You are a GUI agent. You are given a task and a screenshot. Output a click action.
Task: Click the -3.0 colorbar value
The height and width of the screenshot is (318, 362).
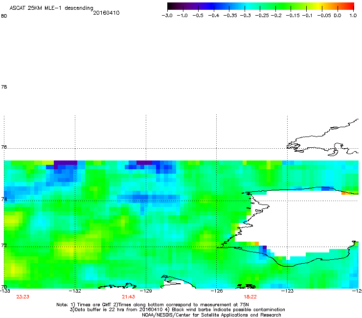click(167, 16)
